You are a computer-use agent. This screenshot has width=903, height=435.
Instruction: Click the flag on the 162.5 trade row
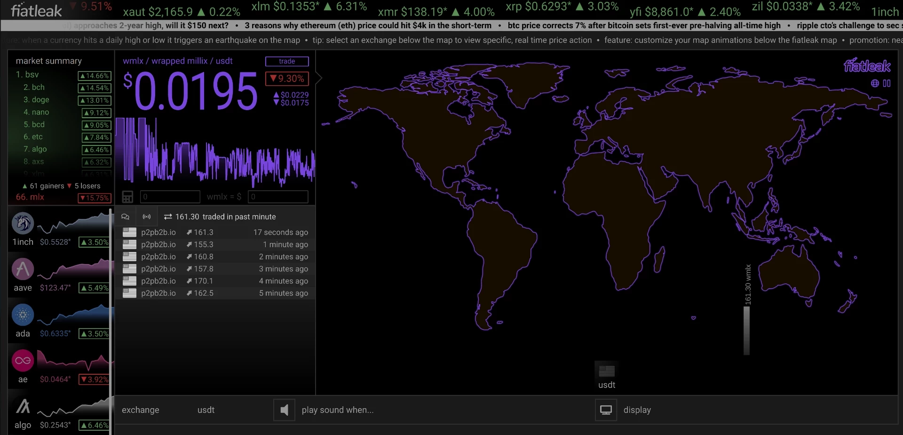[129, 293]
